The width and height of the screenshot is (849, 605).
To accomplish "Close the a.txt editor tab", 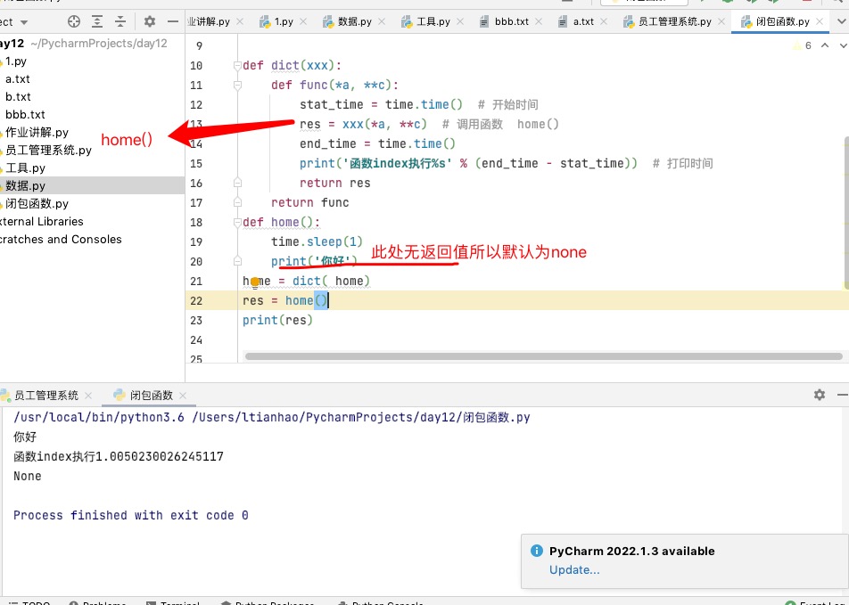I will [x=604, y=21].
